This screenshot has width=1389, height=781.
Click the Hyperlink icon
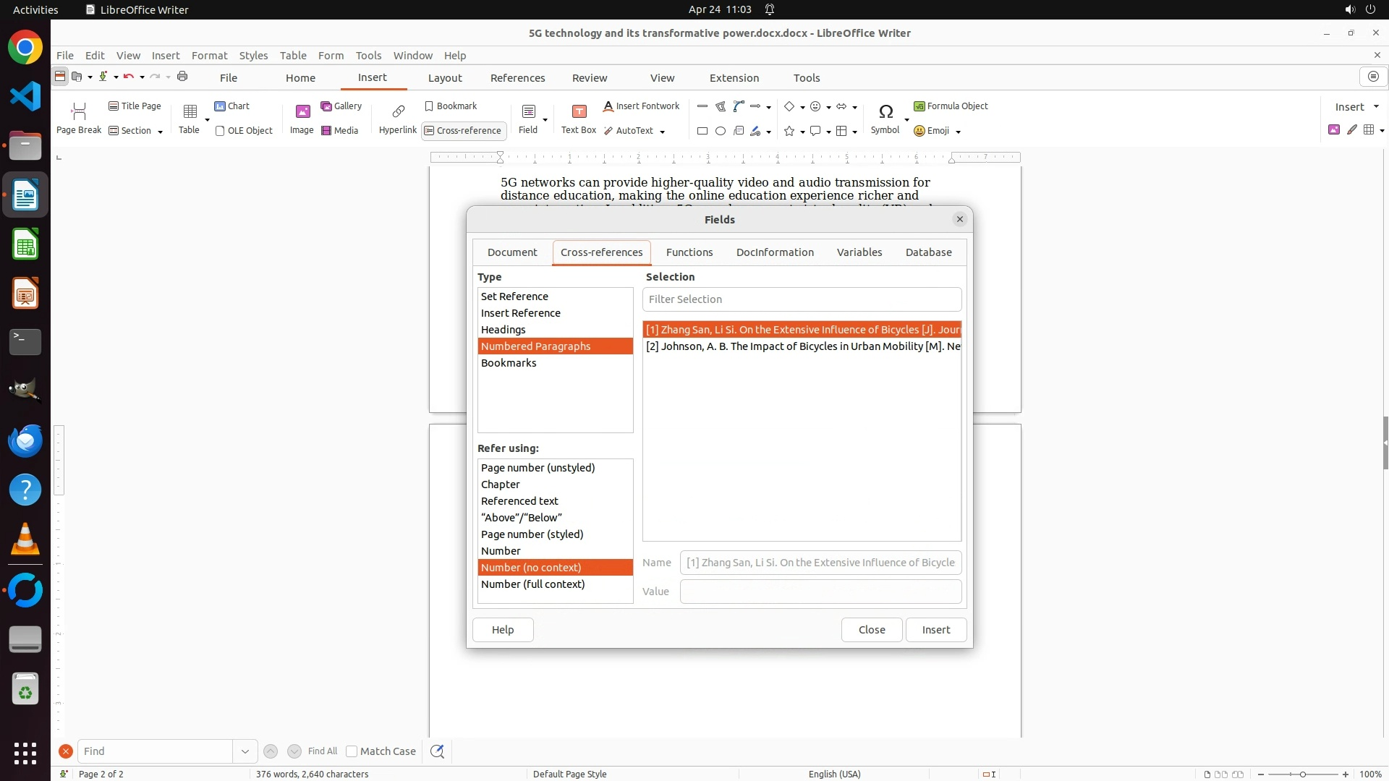click(398, 112)
